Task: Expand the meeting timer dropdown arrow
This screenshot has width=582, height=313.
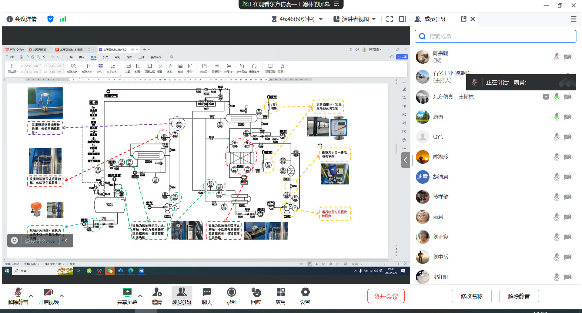Action: coord(321,19)
